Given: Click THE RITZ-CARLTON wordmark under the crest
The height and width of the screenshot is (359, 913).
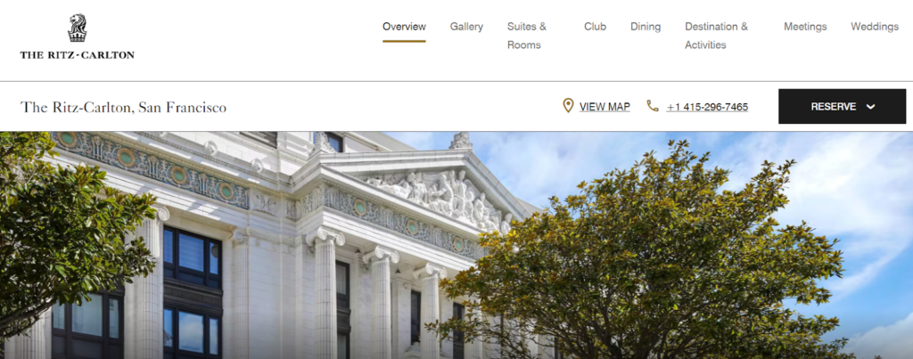Looking at the screenshot, I should (x=77, y=55).
